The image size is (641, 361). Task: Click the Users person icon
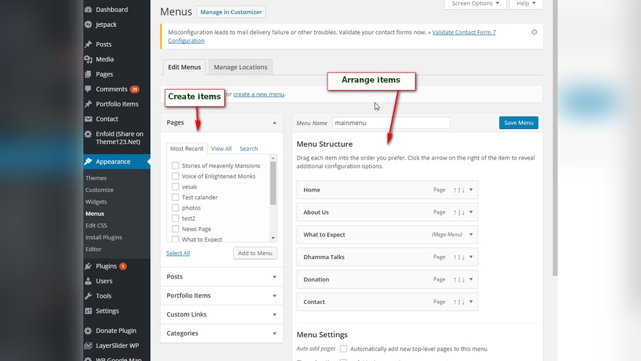(88, 281)
